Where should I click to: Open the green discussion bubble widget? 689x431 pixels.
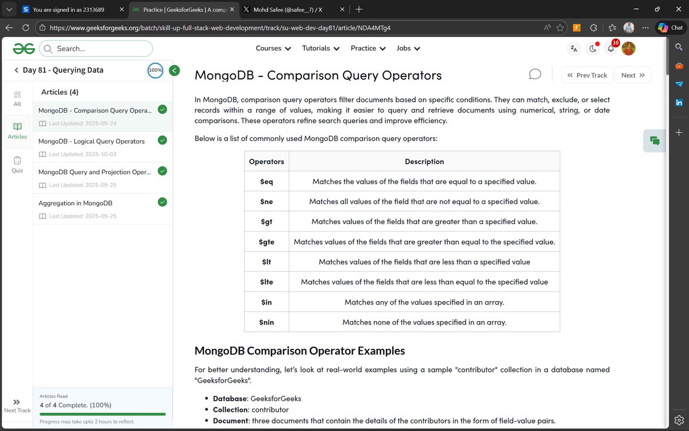pos(655,140)
